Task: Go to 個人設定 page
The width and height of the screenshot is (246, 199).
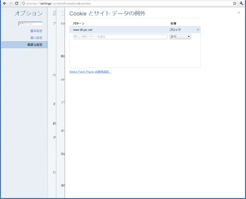Action: point(37,38)
